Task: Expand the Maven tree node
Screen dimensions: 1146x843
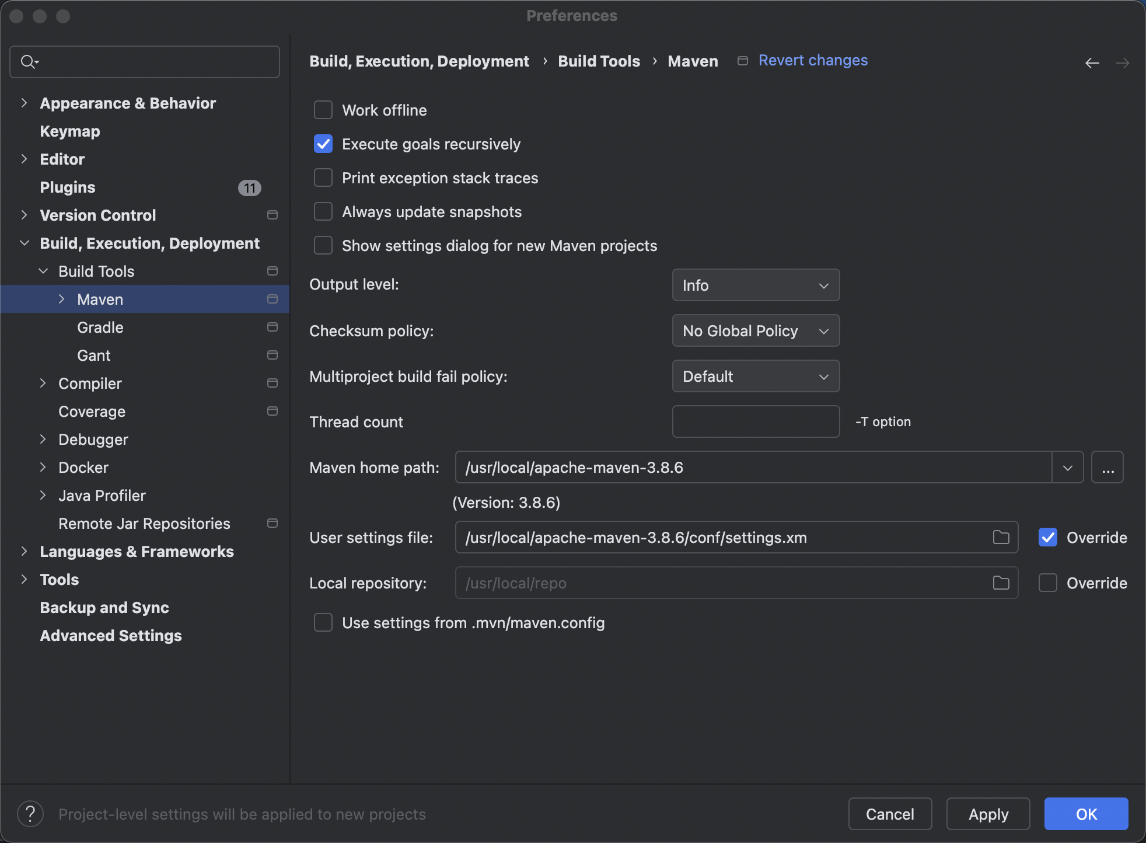Action: coord(62,299)
